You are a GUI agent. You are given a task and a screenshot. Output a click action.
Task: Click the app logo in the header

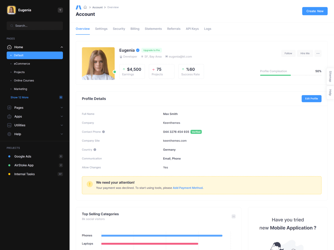click(78, 7)
